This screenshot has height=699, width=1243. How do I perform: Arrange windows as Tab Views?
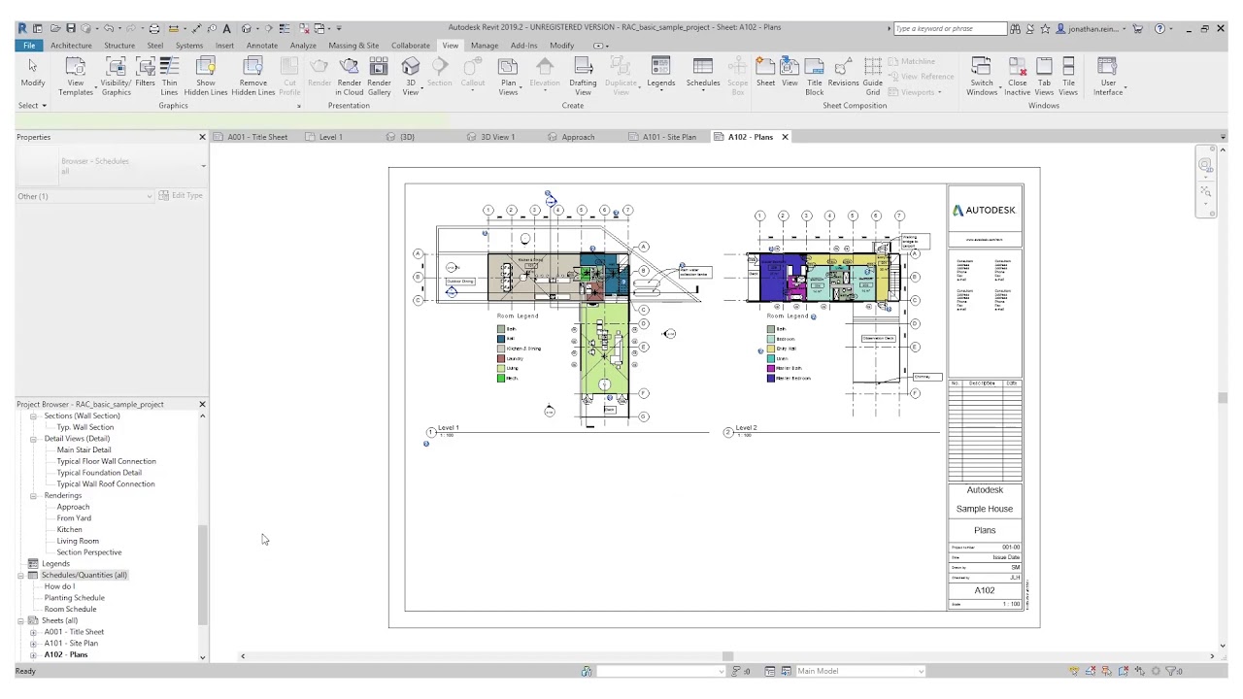click(1044, 76)
